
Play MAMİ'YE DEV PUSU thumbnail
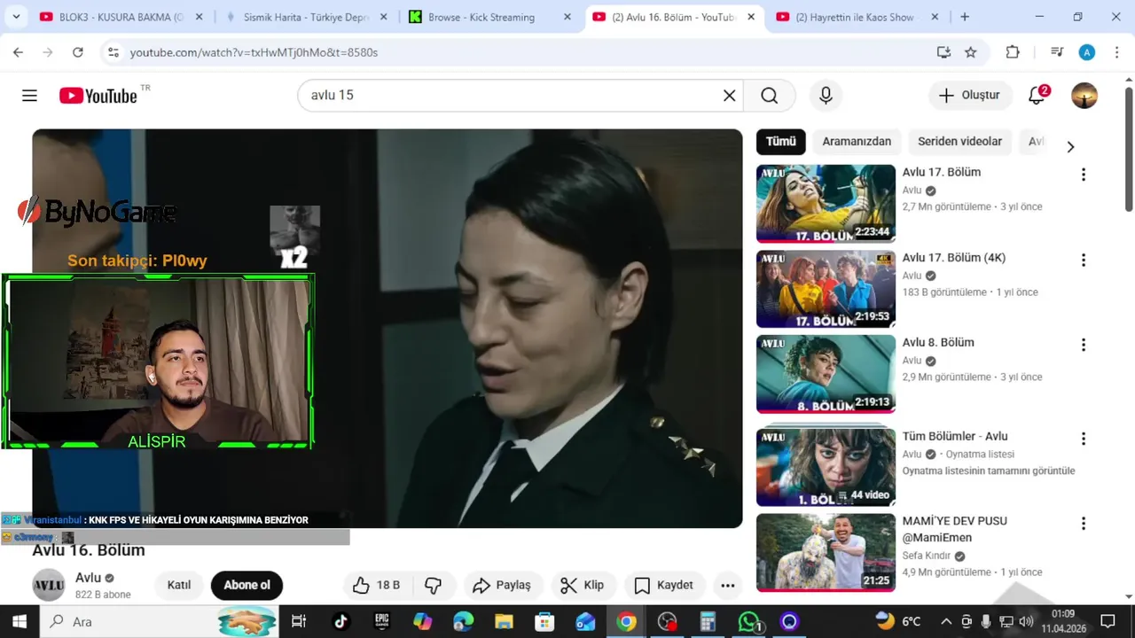pos(826,552)
